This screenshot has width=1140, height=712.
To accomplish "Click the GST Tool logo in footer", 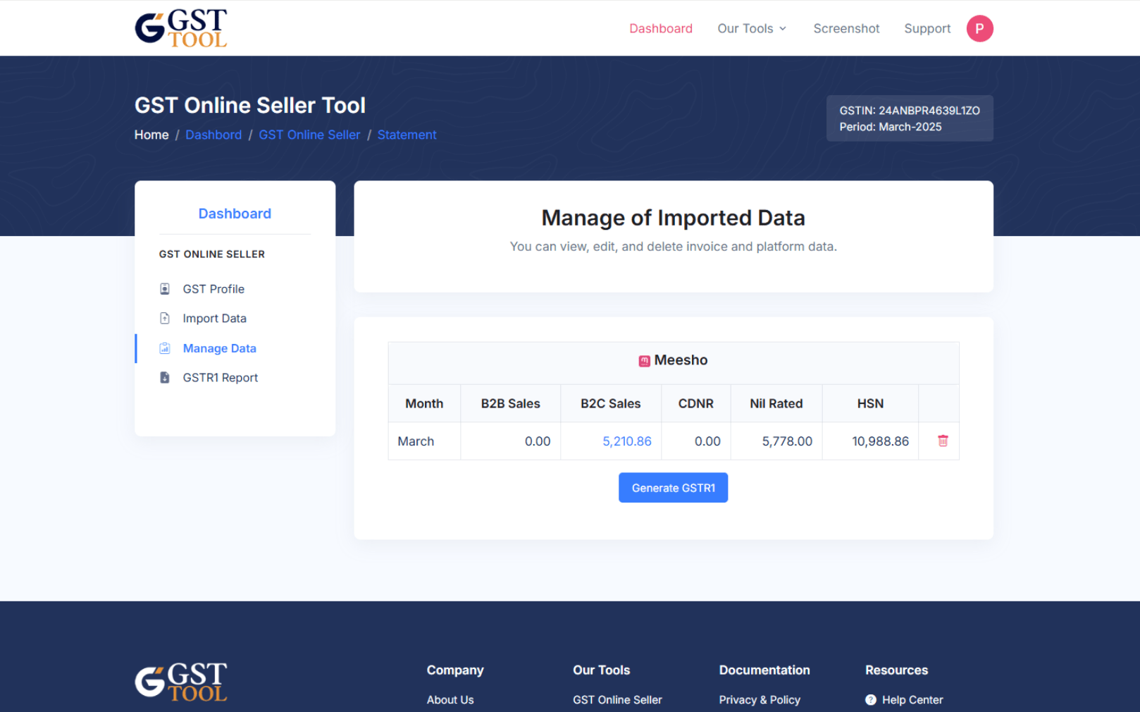I will coord(181,682).
